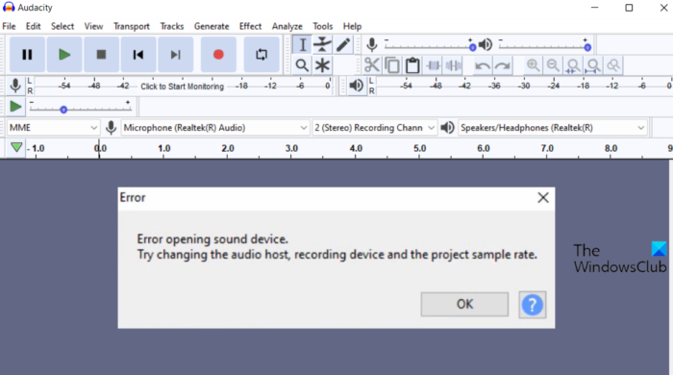The height and width of the screenshot is (375, 673).
Task: Trim audio outside selection icon
Action: coord(433,65)
